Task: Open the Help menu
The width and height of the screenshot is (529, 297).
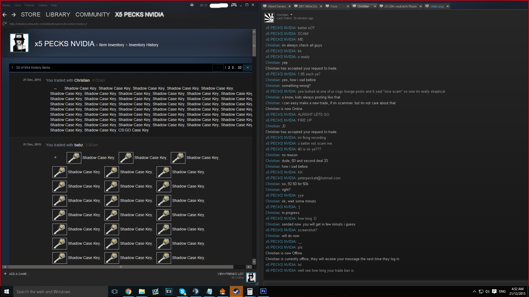Action: click(x=54, y=5)
